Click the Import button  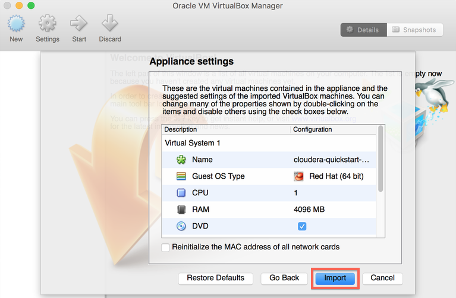pos(335,278)
